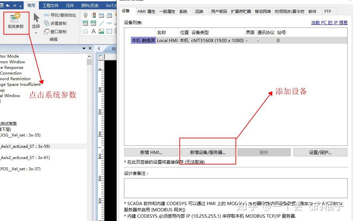The height and width of the screenshot is (221, 353).
Task: Switch to the 元件 ribbon tab
Action: [x=69, y=5]
